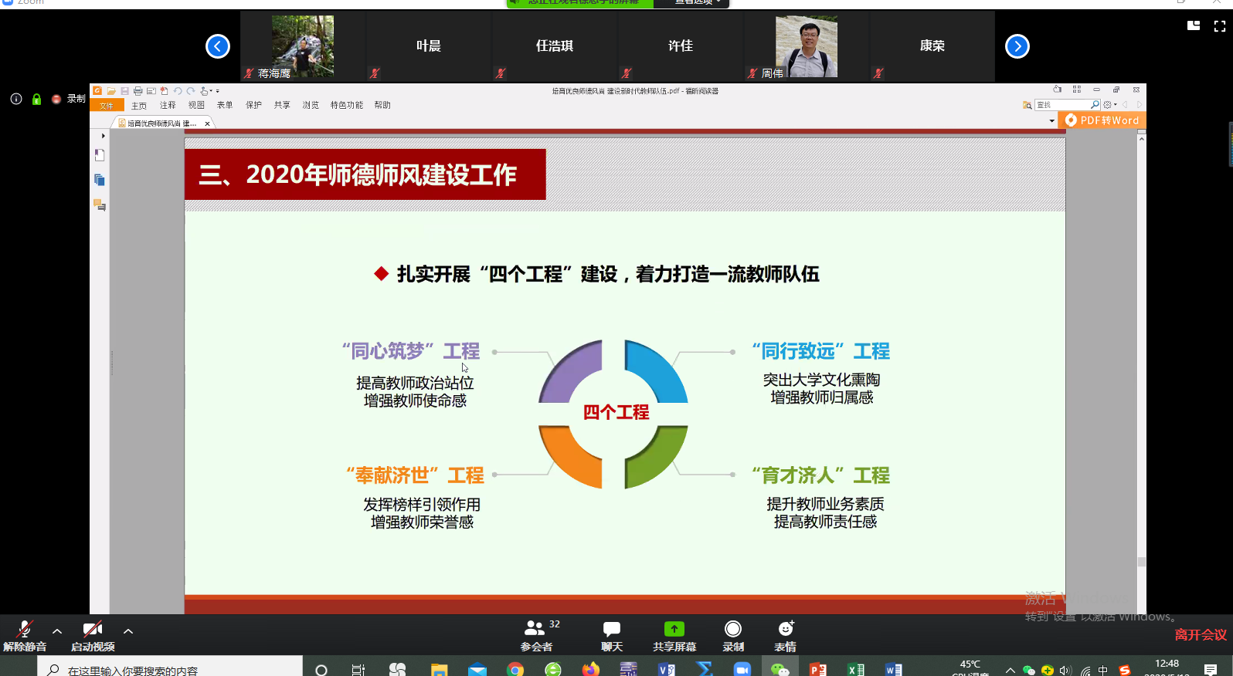Switch the Zoom view layout icon at top right

coord(1194,25)
